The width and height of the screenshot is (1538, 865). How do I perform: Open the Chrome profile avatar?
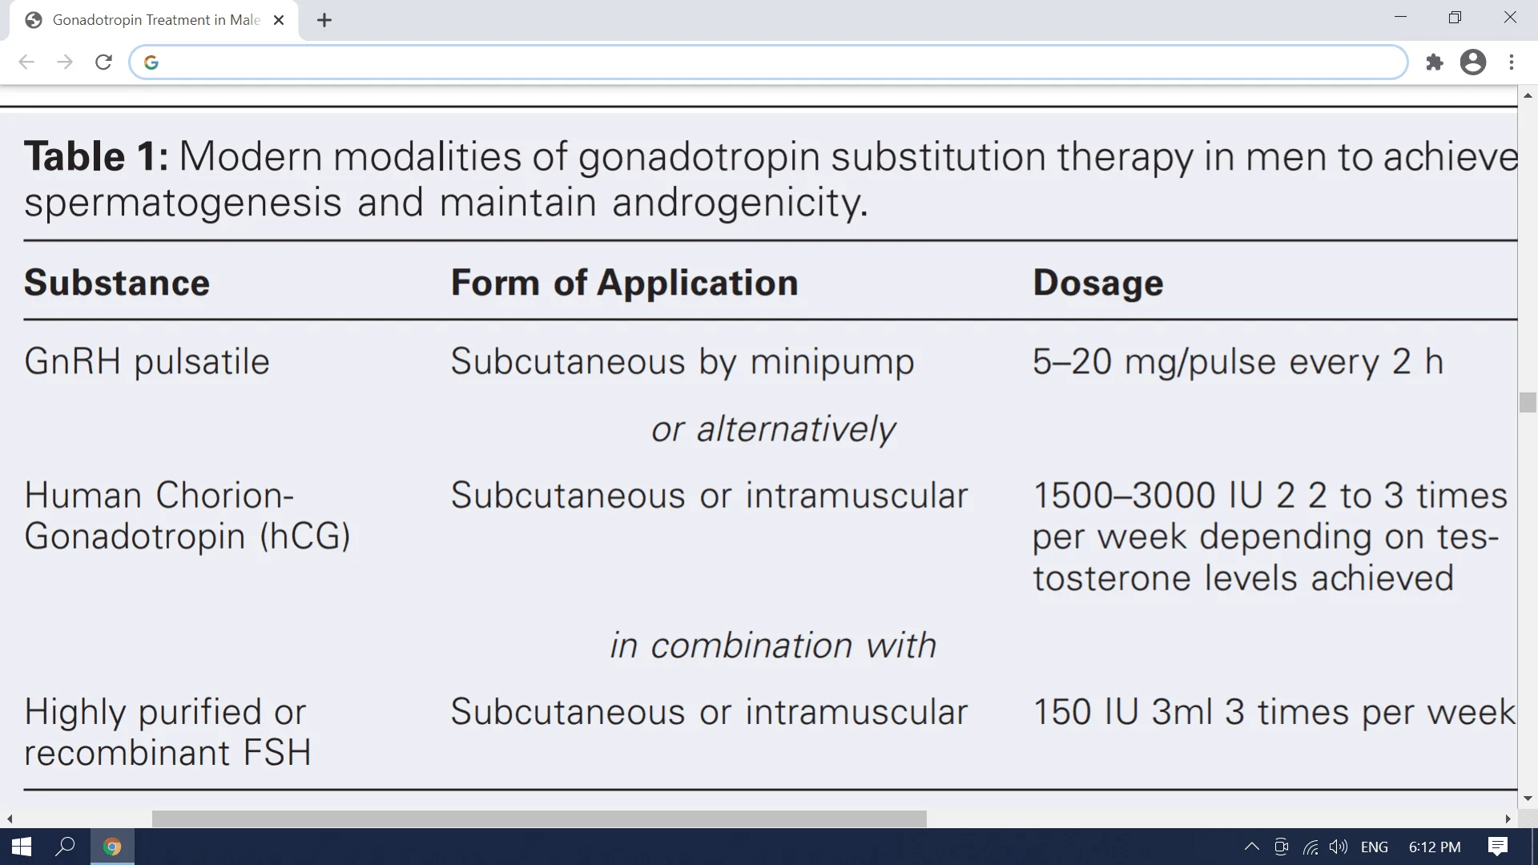point(1473,62)
